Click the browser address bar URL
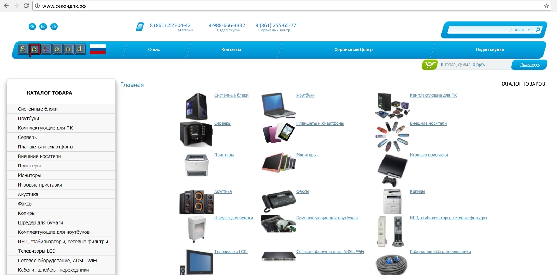This screenshot has height=275, width=557. click(x=64, y=6)
